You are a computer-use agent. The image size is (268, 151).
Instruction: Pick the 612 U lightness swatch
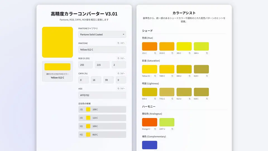click(x=184, y=92)
